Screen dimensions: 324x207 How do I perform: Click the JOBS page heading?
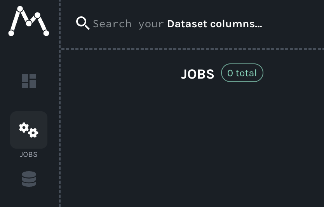coord(197,74)
